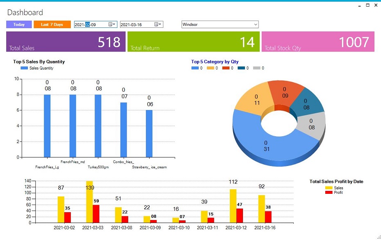Viewport: 381px width, 240px height.
Task: Expand the start date spinner arrow
Action: [x=114, y=24]
